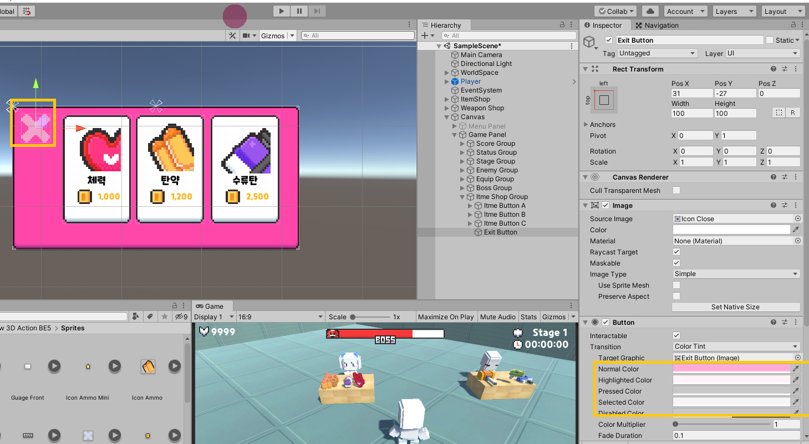The width and height of the screenshot is (809, 444).
Task: Select Itme Button A in Hierarchy
Action: click(x=505, y=206)
